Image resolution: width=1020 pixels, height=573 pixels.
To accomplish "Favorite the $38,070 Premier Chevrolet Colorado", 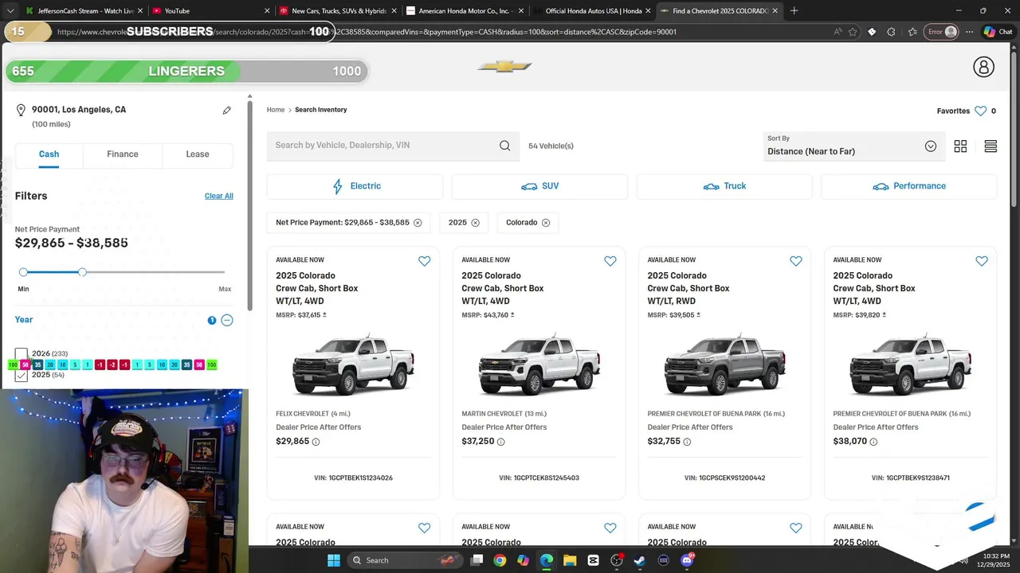I will click(x=981, y=261).
